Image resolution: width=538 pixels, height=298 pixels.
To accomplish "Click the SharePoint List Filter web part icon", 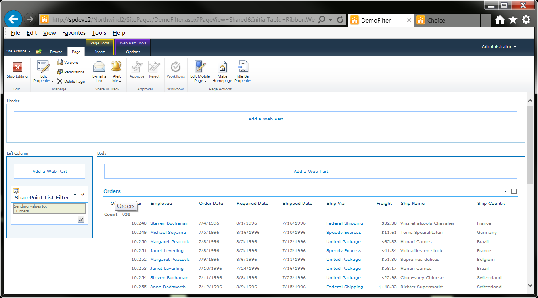I will [16, 191].
